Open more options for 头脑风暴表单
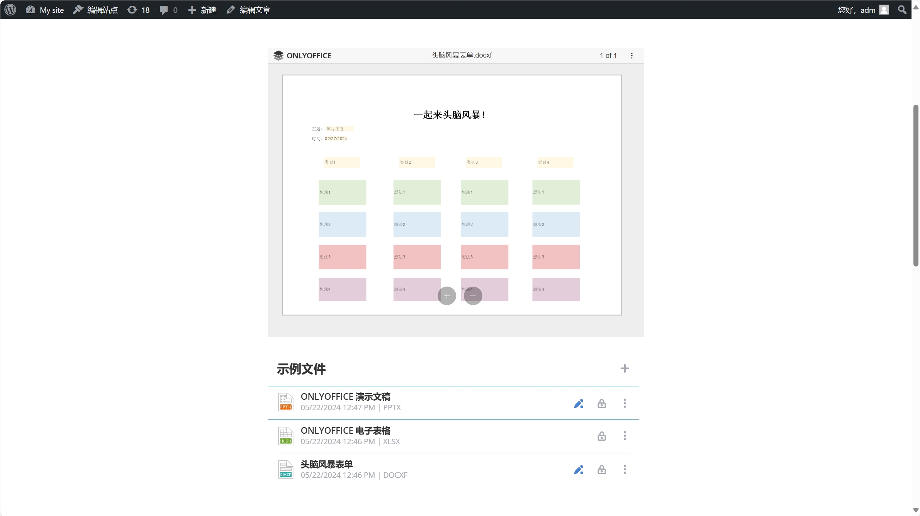 click(x=625, y=469)
